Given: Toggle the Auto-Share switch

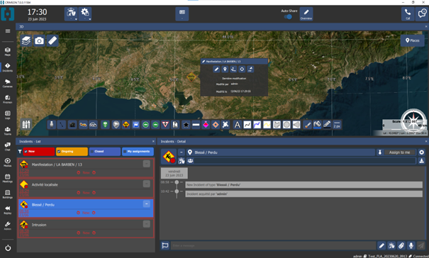Looking at the screenshot, I should 288,17.
